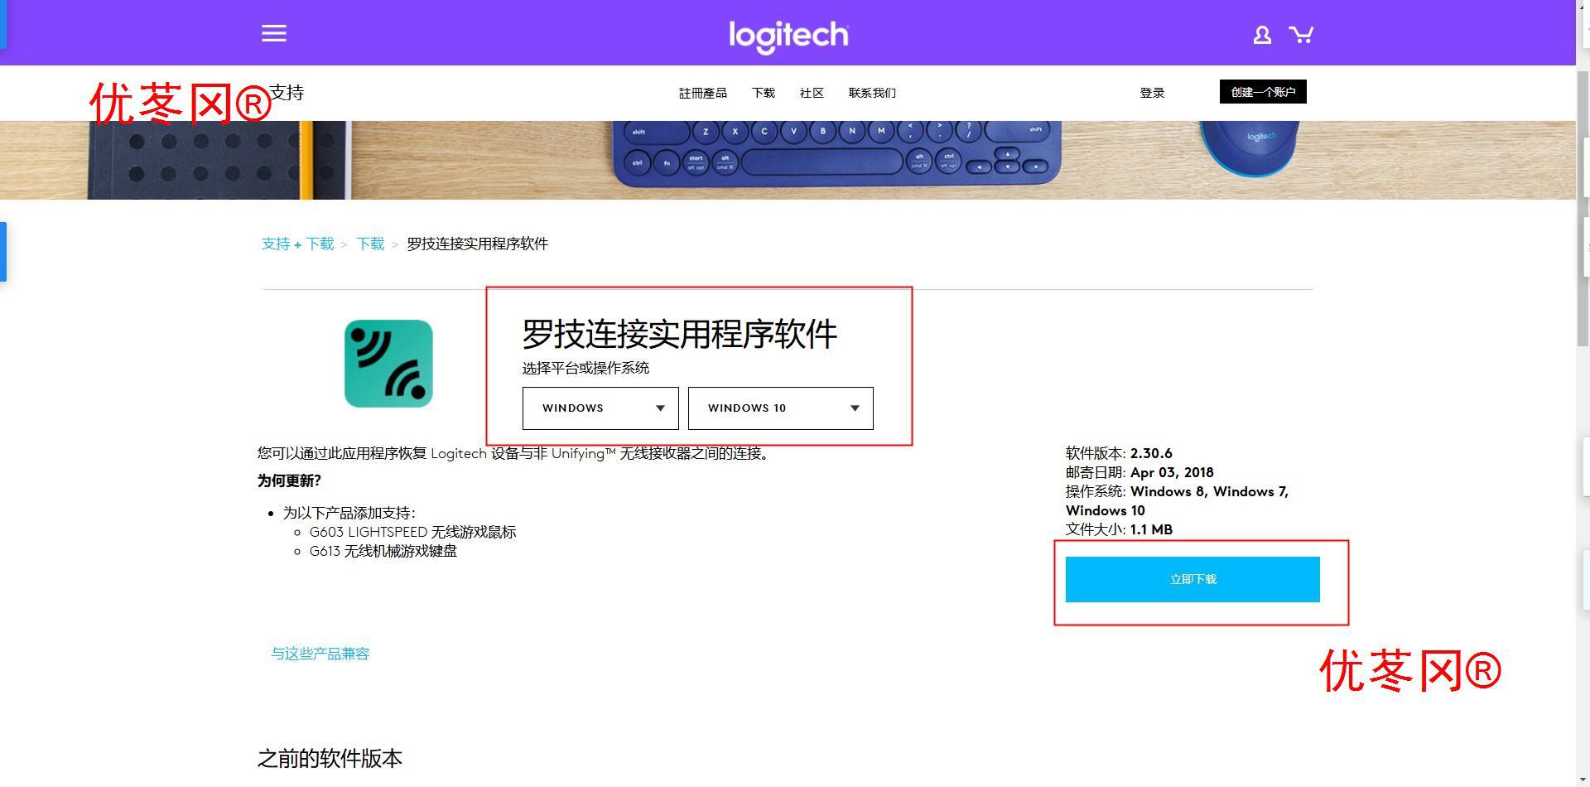Open the 社区 navigation item
Screen dimensions: 1590x787
(x=812, y=93)
